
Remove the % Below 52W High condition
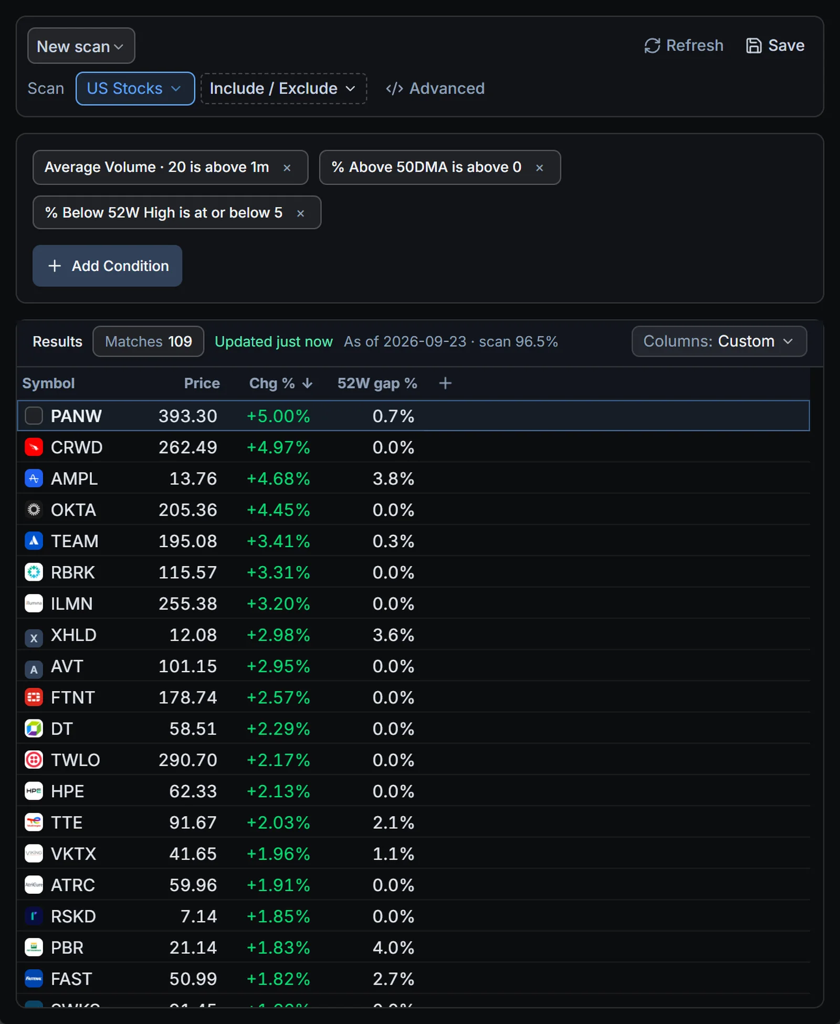[300, 213]
